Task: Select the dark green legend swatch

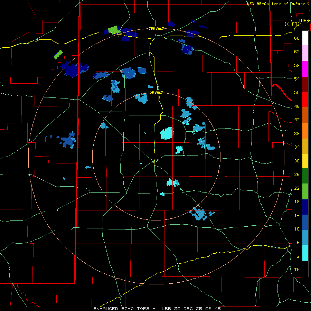Action: tap(305, 176)
